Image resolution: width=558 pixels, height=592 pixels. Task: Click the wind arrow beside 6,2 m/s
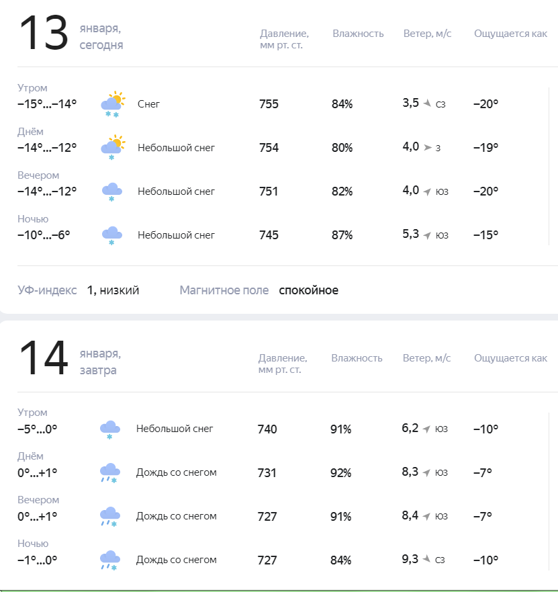point(427,429)
